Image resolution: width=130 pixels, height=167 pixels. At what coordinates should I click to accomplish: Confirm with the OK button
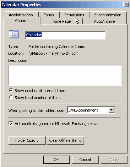click(56, 160)
